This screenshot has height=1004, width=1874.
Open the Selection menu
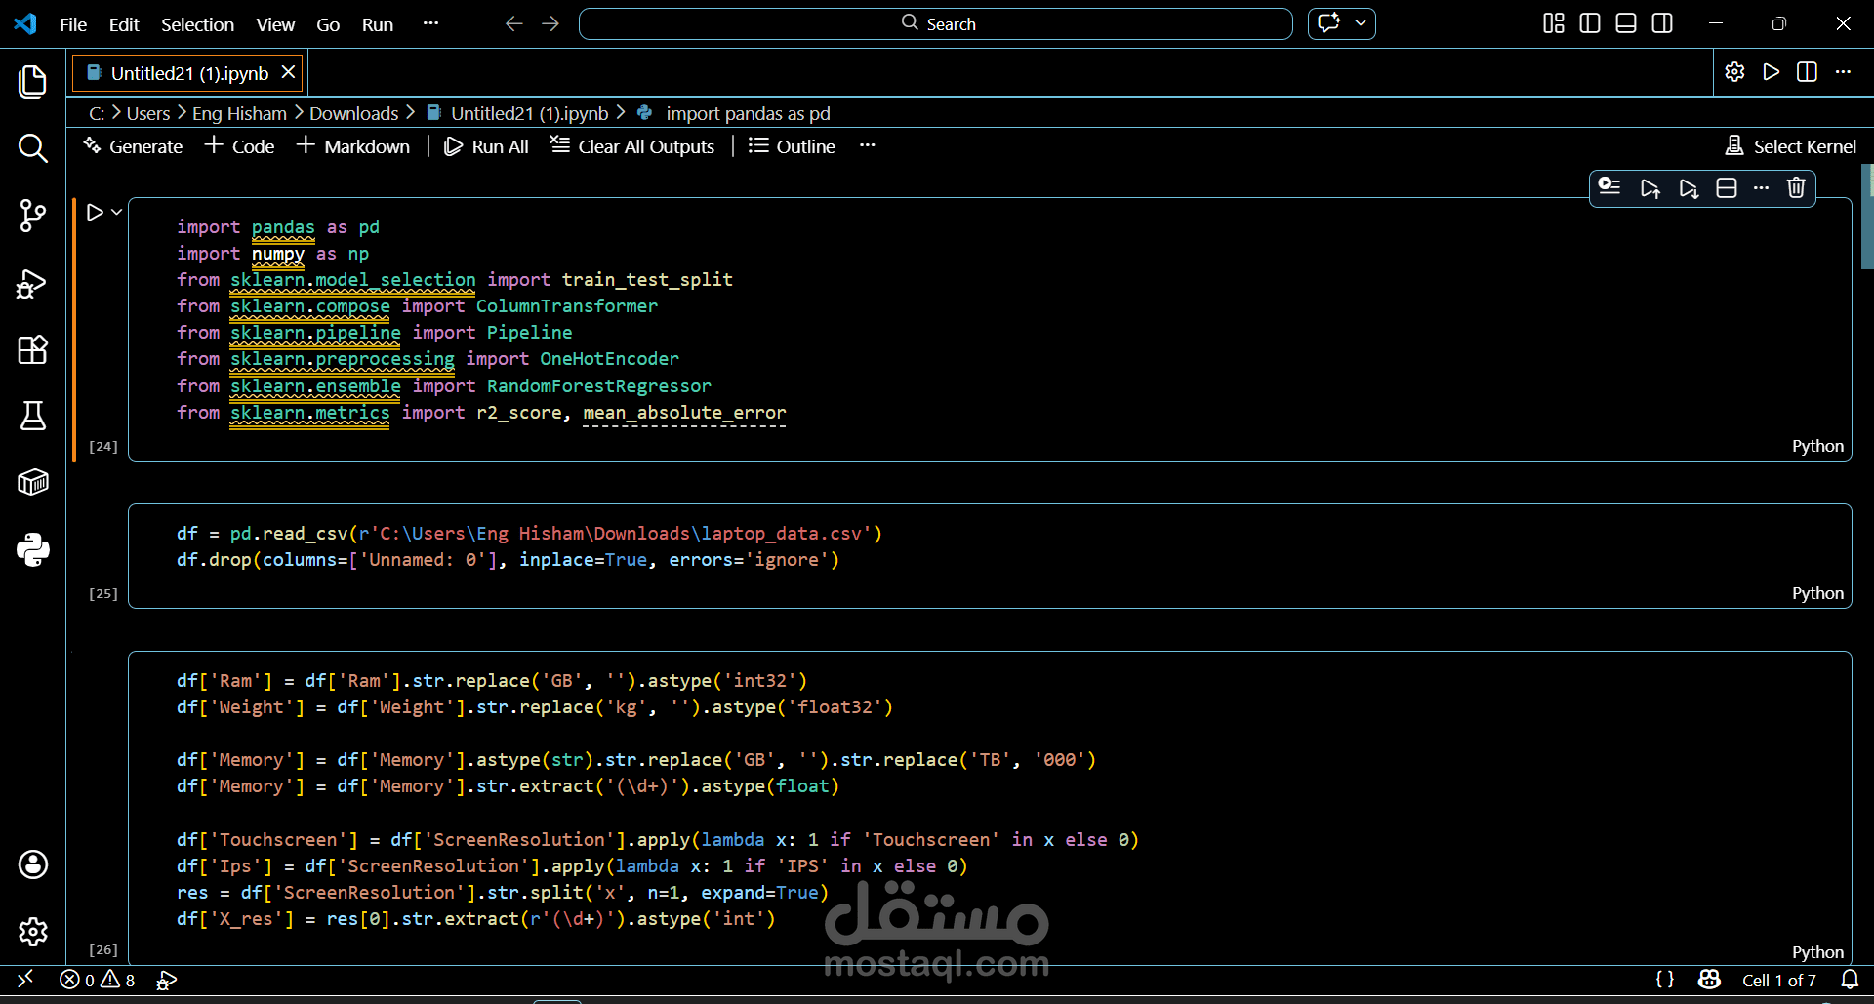(x=197, y=24)
